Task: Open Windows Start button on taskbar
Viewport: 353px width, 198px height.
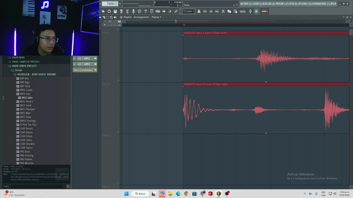Action: pyautogui.click(x=126, y=194)
